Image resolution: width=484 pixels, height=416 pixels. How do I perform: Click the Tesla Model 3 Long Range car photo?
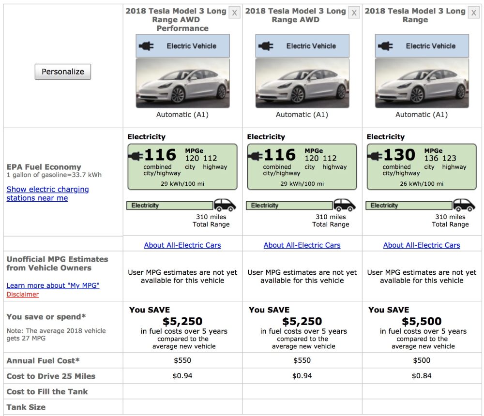[421, 82]
